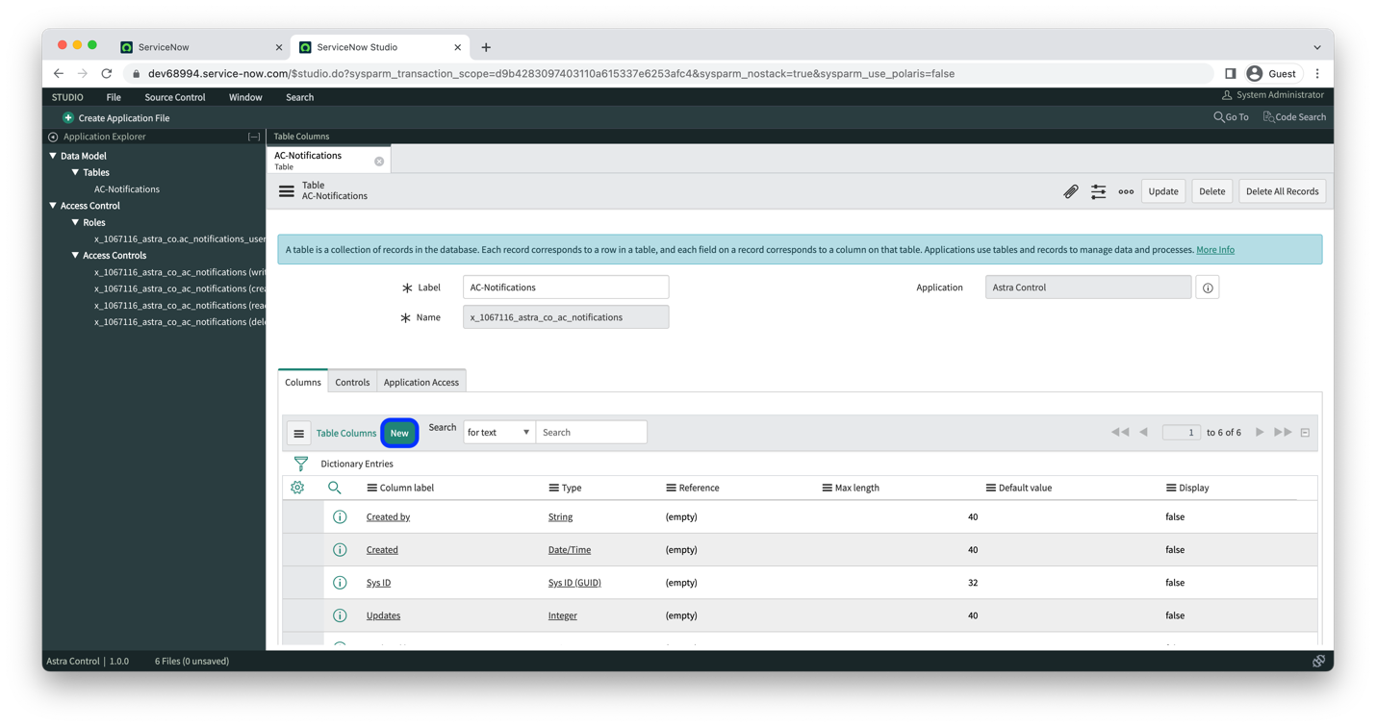Viewport: 1376px width, 727px height.
Task: Show info for Created by row
Action: pos(340,517)
